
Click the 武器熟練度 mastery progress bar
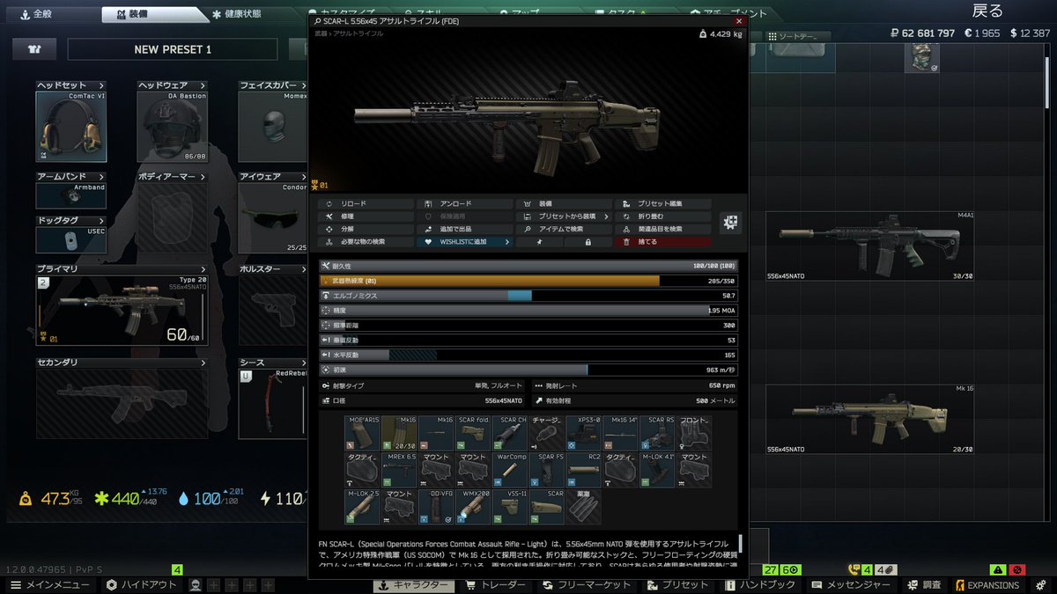coord(528,281)
